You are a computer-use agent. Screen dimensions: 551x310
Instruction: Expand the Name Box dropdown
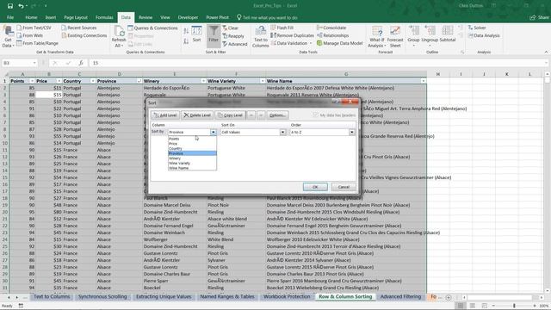[34, 63]
